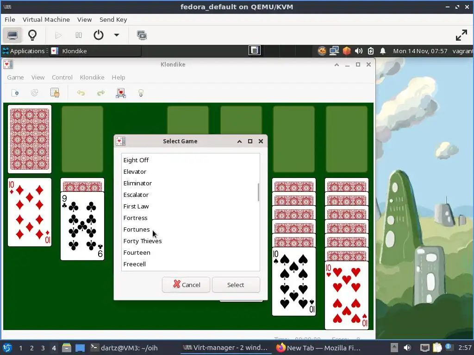This screenshot has width=474, height=355.
Task: Click host taskbar file manager icon
Action: pos(67,348)
